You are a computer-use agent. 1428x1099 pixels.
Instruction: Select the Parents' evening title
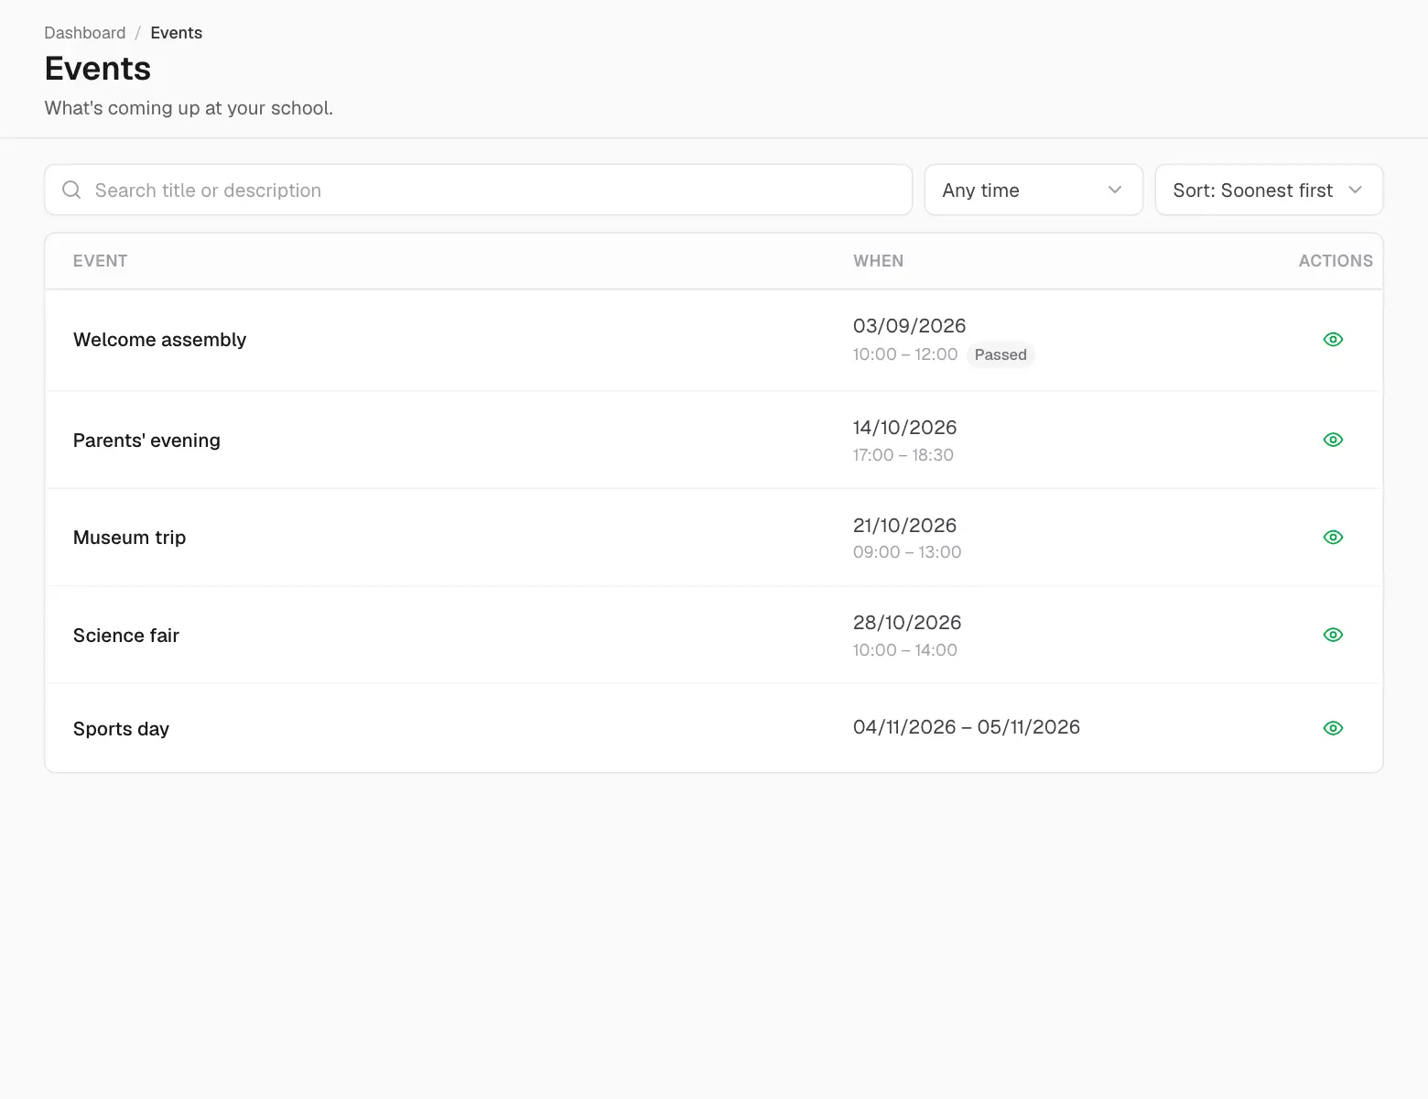[x=146, y=441]
